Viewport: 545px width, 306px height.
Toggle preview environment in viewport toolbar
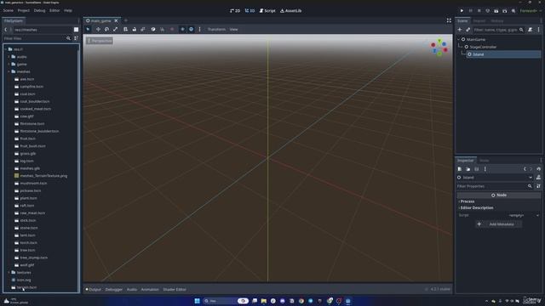[x=191, y=30]
